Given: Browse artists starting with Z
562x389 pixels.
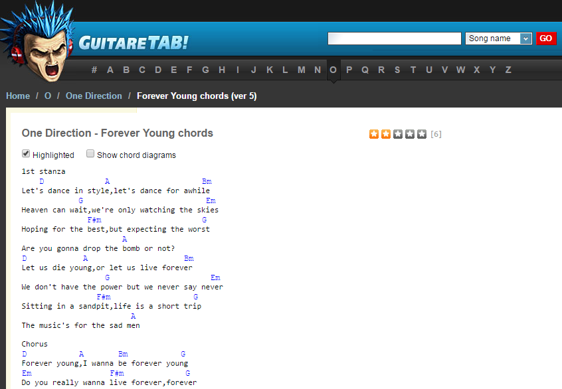Looking at the screenshot, I should coord(508,70).
